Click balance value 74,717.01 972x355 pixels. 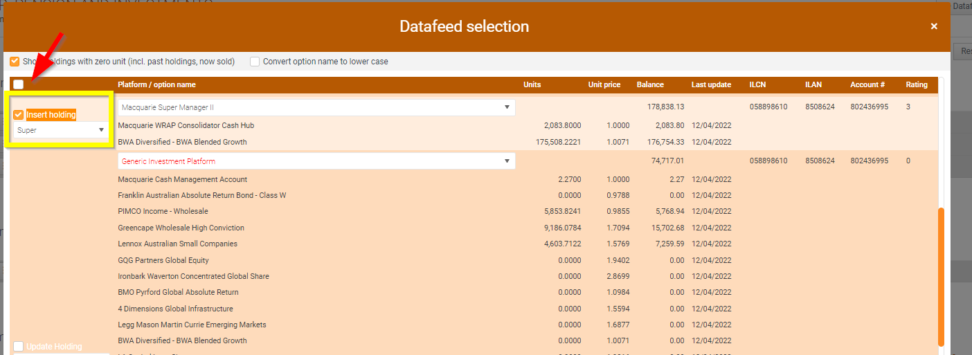point(668,161)
